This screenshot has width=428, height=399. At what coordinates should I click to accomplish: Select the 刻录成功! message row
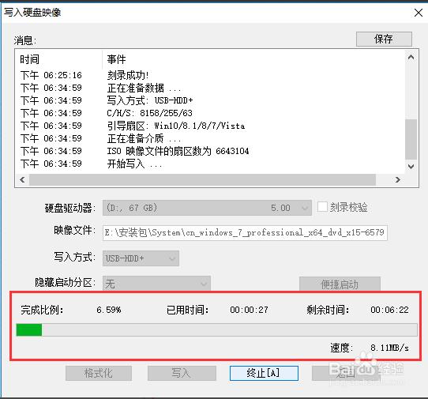pyautogui.click(x=210, y=75)
